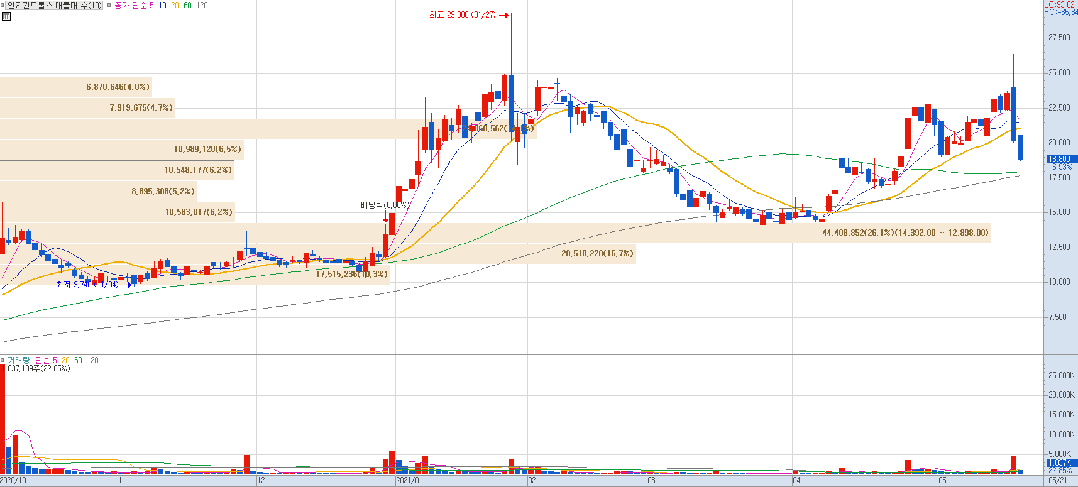
Task: Select volume profile bar 44,408,852(26.1%)
Action: pos(495,233)
